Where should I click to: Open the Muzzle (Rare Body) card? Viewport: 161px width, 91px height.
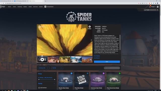click(x=65, y=81)
